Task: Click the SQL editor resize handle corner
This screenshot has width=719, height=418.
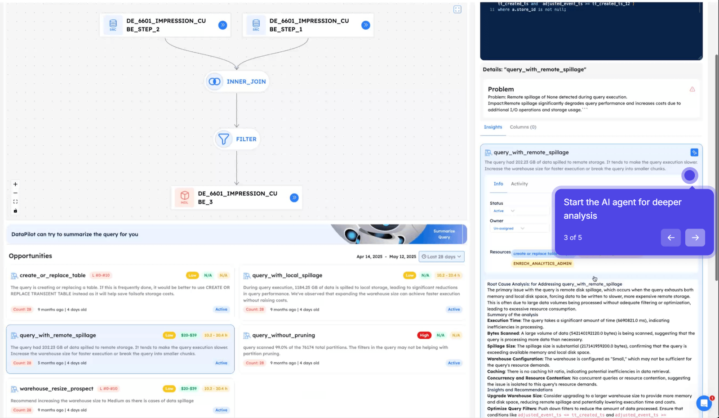Action: [x=700, y=57]
